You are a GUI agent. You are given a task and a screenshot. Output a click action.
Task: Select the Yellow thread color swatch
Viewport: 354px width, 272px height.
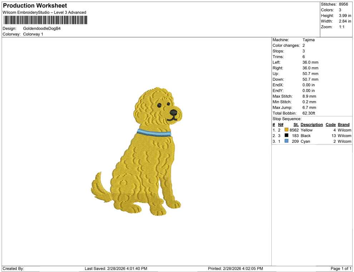[286, 130]
